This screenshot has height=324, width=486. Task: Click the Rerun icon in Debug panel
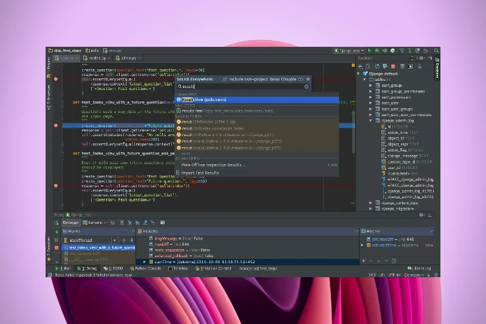pos(56,222)
